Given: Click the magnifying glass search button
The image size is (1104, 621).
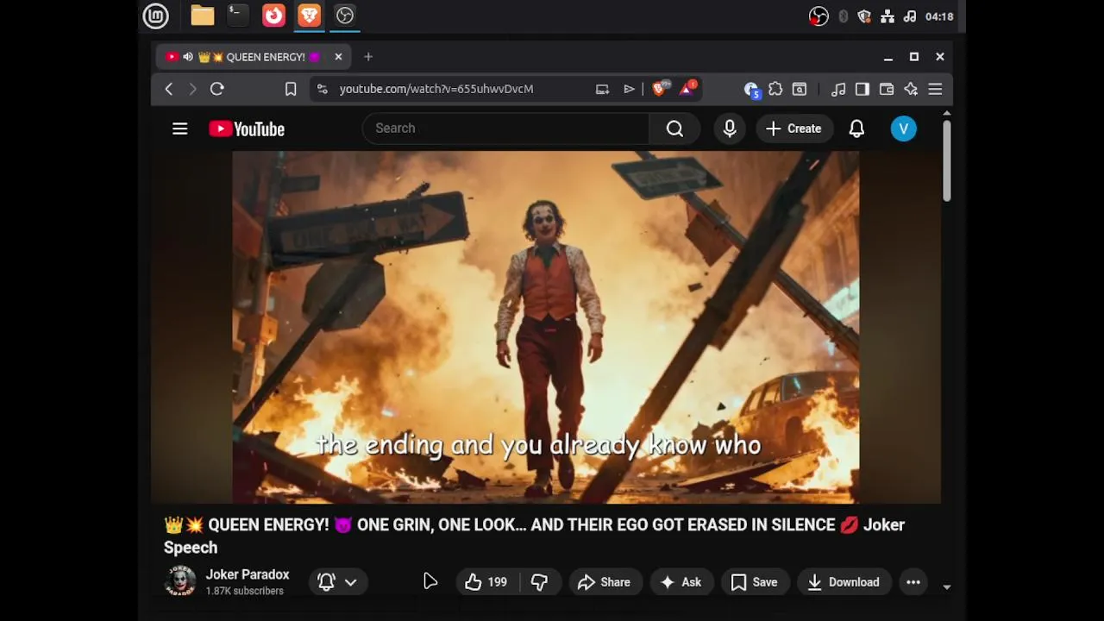Looking at the screenshot, I should point(674,129).
